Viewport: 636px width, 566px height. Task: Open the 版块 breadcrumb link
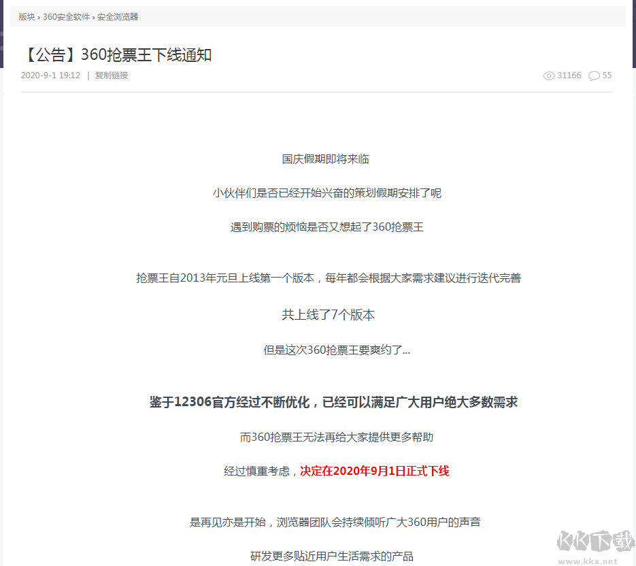[x=27, y=16]
